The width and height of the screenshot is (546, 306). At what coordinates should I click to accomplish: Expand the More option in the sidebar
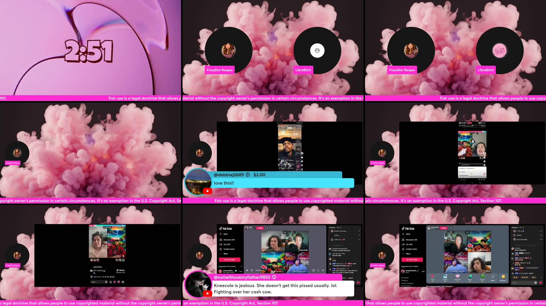pos(408,254)
